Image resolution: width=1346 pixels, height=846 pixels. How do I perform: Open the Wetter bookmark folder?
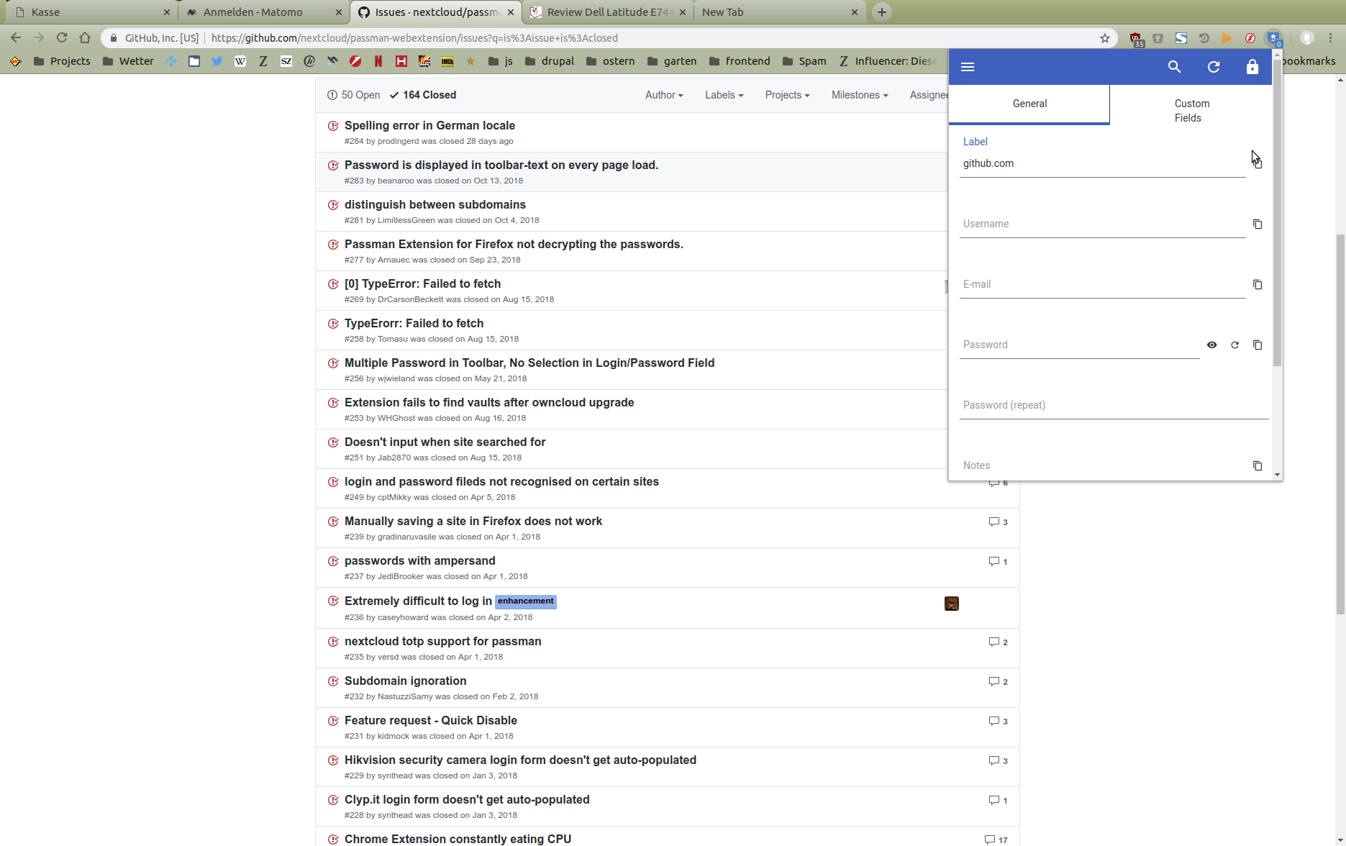[128, 61]
